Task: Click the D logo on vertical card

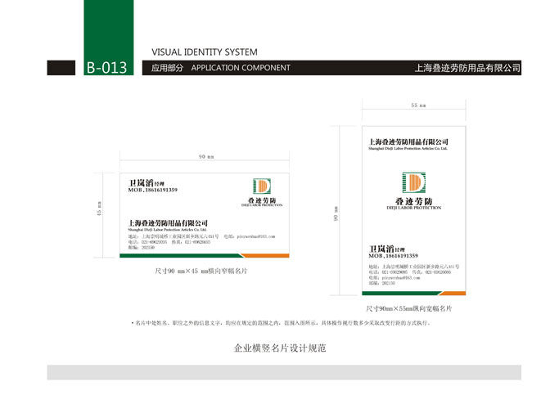Action: pyautogui.click(x=414, y=182)
